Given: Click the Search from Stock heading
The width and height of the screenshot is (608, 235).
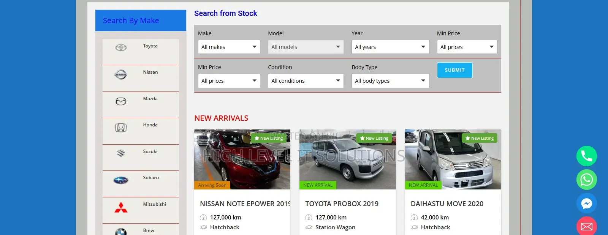Looking at the screenshot, I should (226, 13).
